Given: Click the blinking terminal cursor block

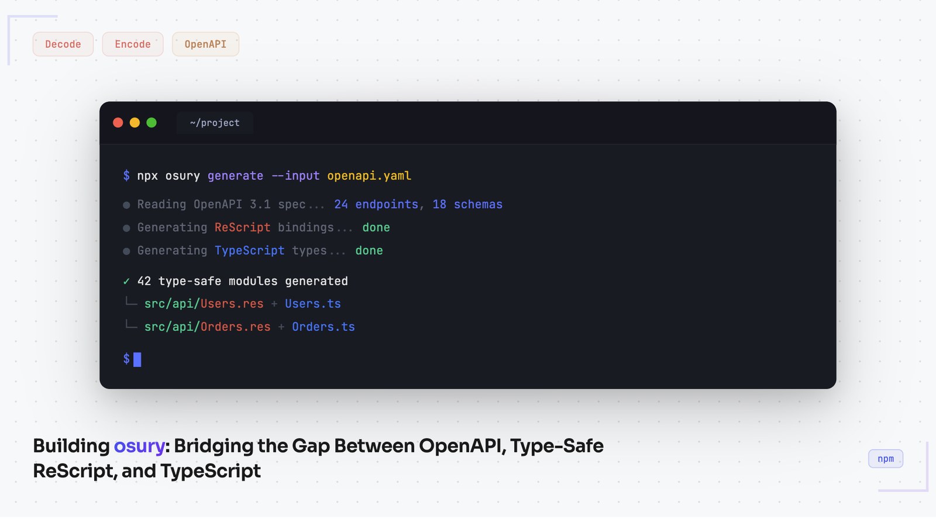Looking at the screenshot, I should (138, 359).
